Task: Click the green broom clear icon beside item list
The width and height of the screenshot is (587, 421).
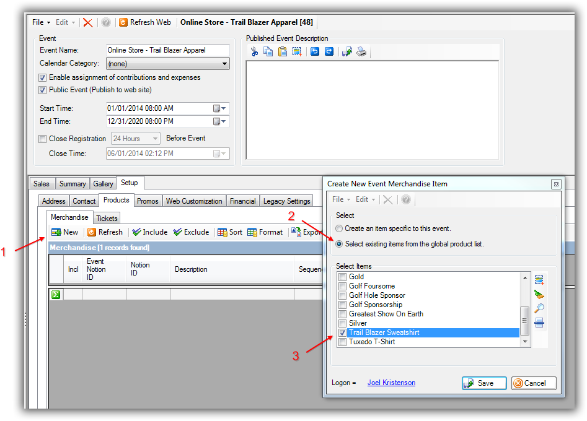Action: click(x=539, y=294)
